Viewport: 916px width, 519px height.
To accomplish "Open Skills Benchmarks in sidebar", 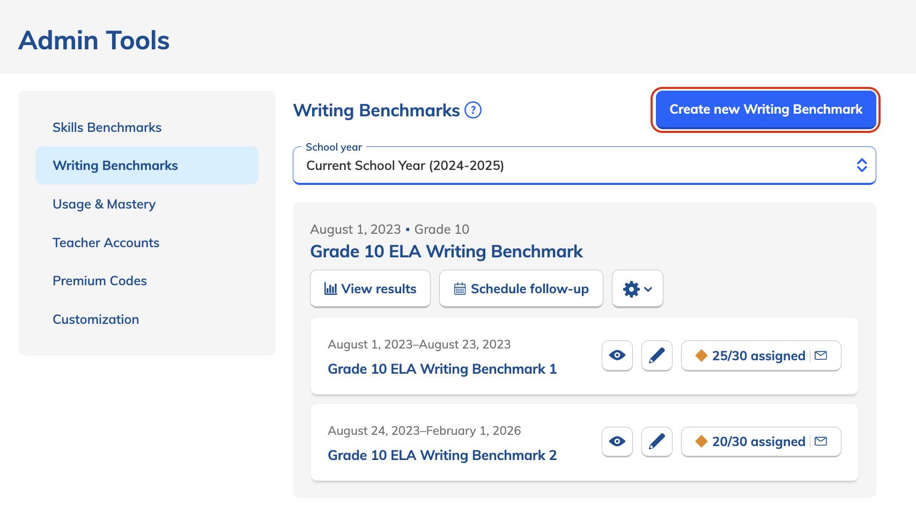I will [107, 128].
